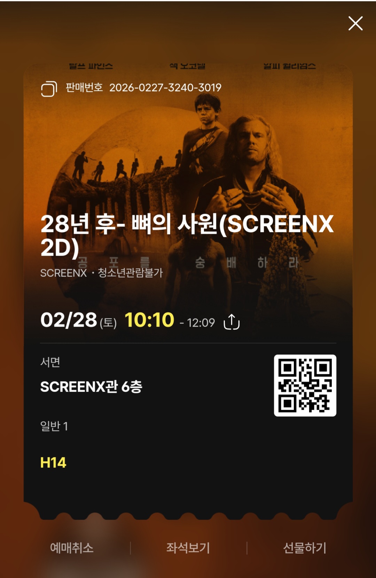
Task: Tap the SCREENX · 청소년관람불가 rating line
Action: (101, 273)
